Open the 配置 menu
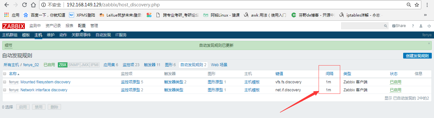 point(82,26)
